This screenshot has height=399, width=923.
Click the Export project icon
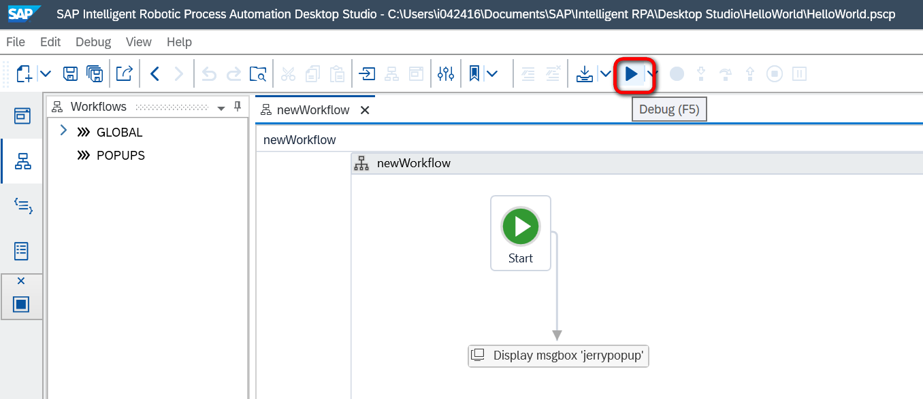click(x=124, y=73)
